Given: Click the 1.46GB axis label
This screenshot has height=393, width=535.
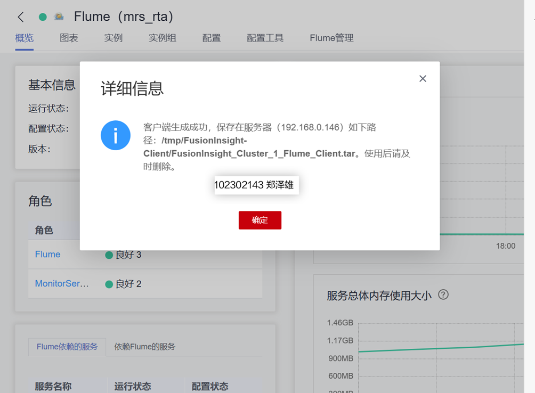Looking at the screenshot, I should coord(340,323).
